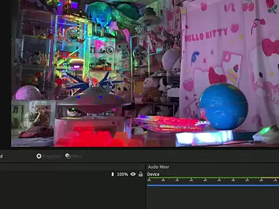Click the blue Device volume slider
279x209 pixels.
click(x=213, y=185)
